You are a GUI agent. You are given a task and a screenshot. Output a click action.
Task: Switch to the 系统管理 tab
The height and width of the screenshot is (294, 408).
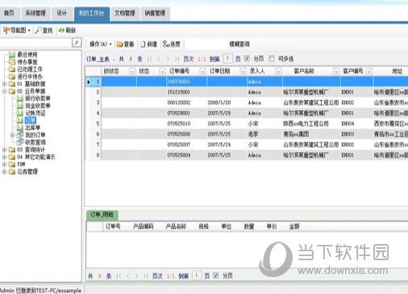35,13
